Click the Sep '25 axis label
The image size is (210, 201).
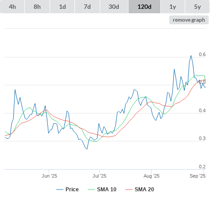[x=198, y=176]
